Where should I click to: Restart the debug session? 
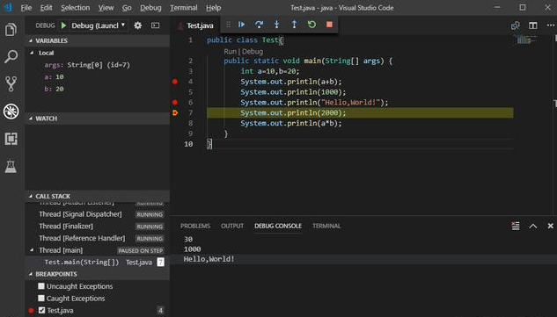tap(311, 25)
